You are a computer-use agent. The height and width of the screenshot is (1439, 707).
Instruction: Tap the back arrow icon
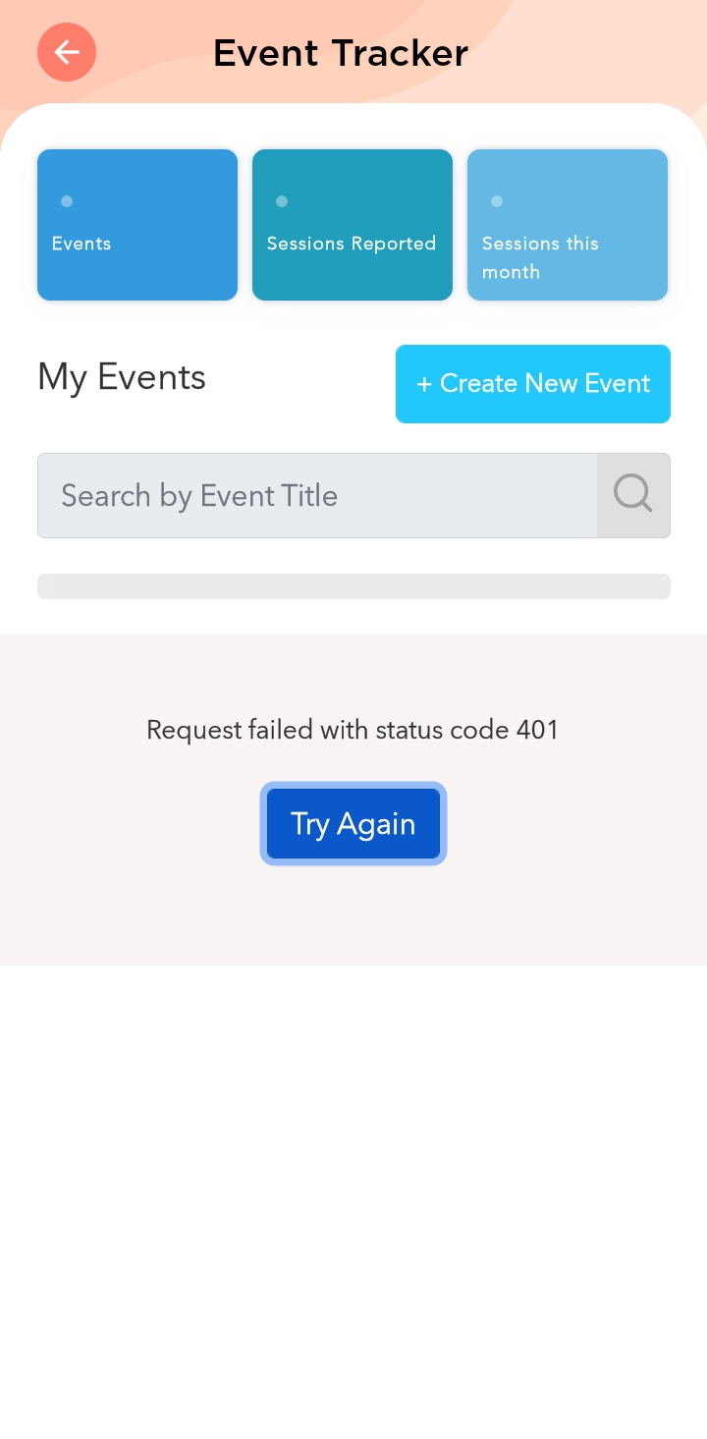[x=67, y=52]
